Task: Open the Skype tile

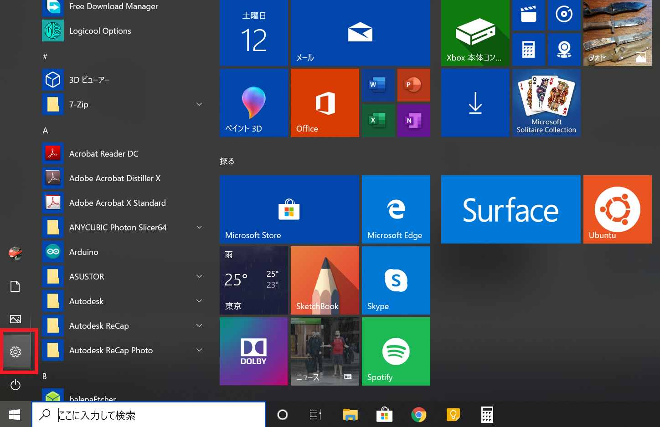Action: pyautogui.click(x=396, y=280)
